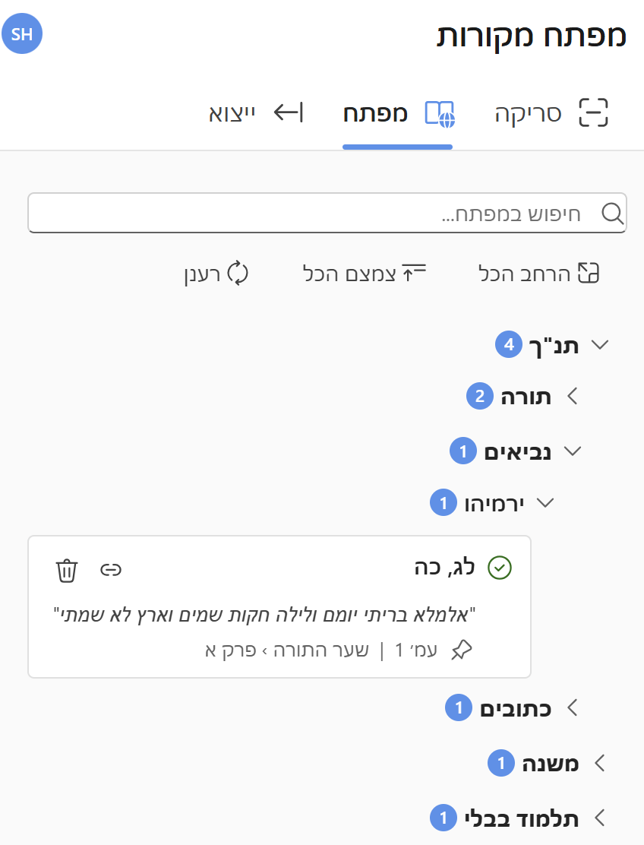
Task: Refresh the index with רענן
Action: [216, 274]
